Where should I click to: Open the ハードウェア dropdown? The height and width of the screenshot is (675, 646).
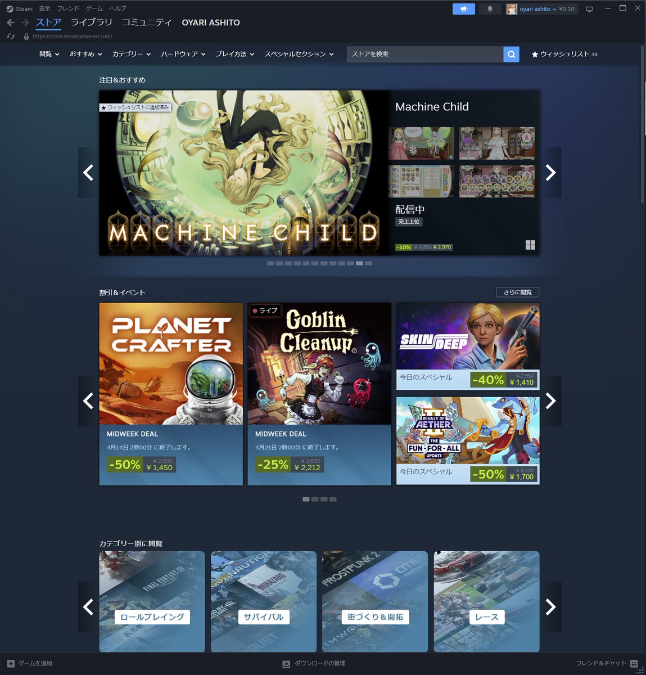click(183, 54)
